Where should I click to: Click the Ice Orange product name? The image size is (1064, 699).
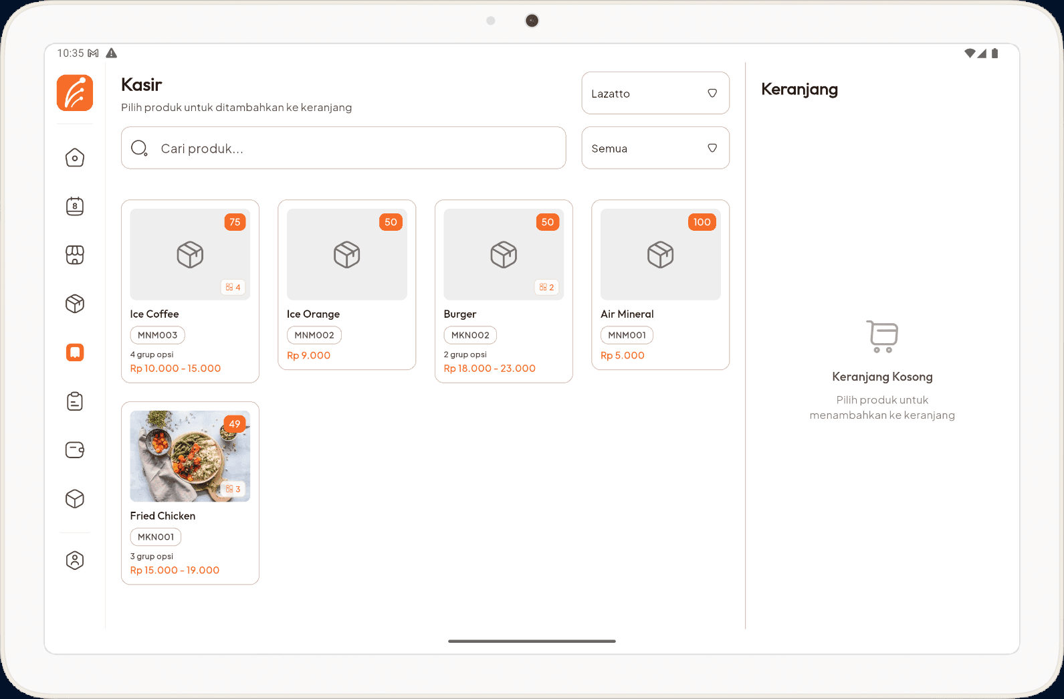pos(313,314)
